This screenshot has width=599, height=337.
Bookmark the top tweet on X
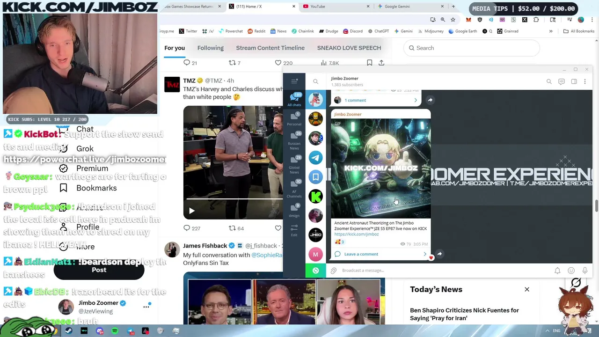coord(369,63)
